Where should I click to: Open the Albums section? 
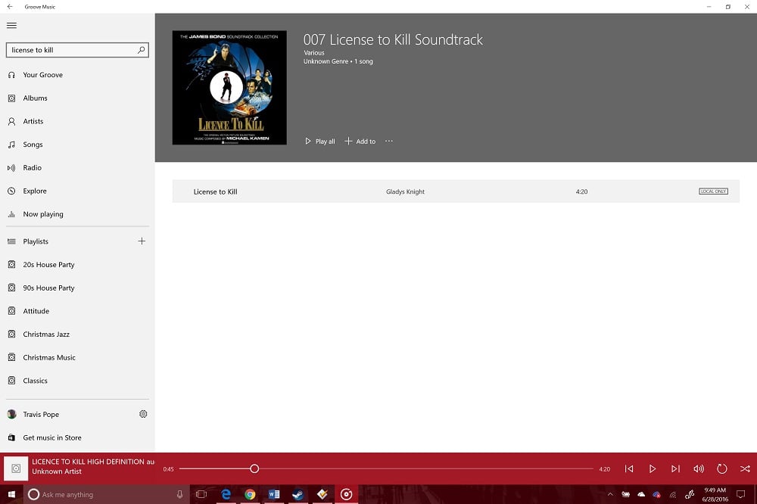pyautogui.click(x=34, y=98)
